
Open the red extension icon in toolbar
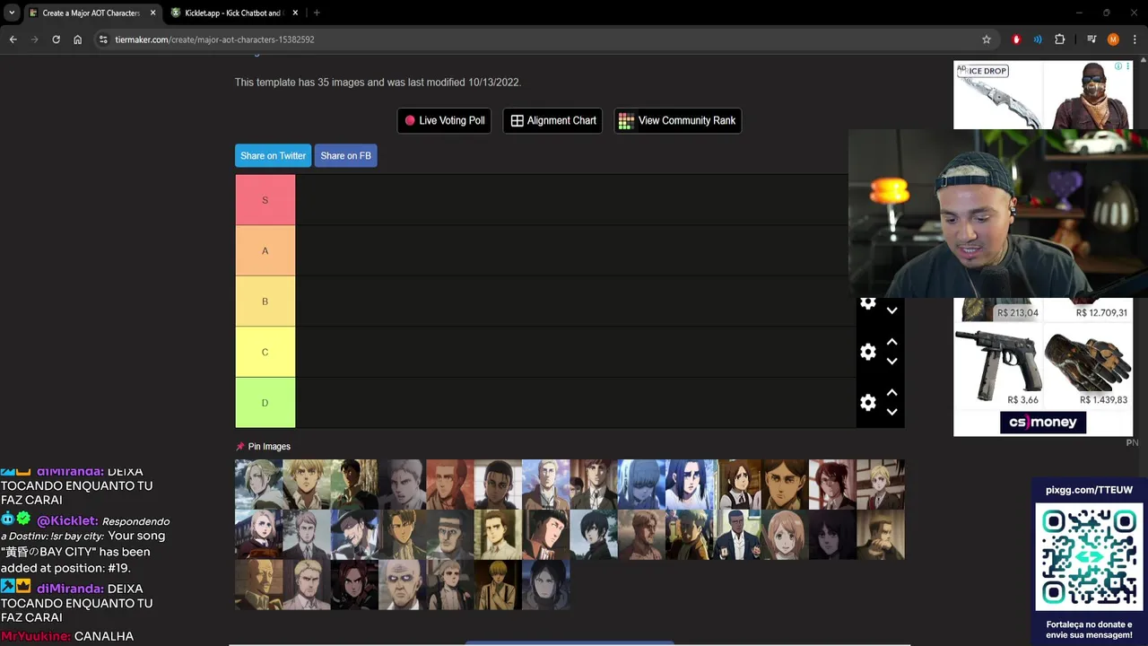point(1016,39)
